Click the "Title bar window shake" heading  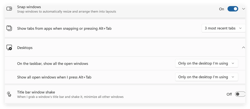pyautogui.click(x=36, y=92)
